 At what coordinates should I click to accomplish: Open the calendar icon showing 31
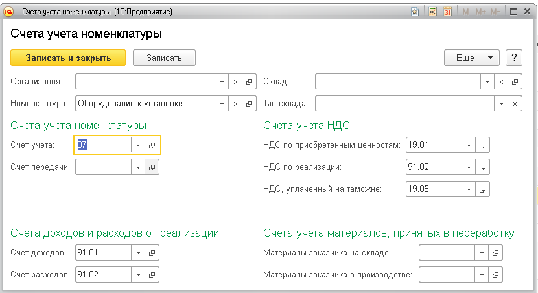pyautogui.click(x=447, y=12)
